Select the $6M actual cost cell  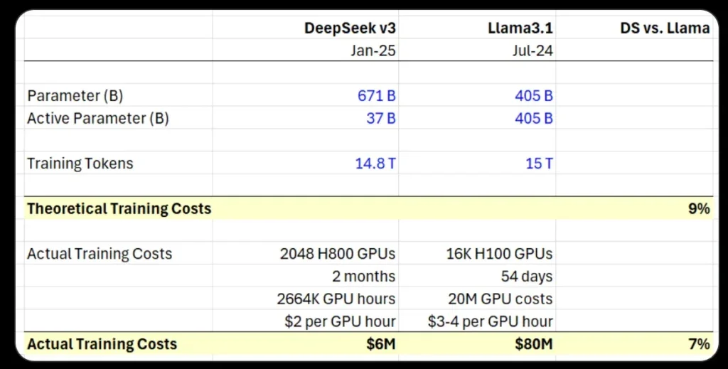pos(380,344)
